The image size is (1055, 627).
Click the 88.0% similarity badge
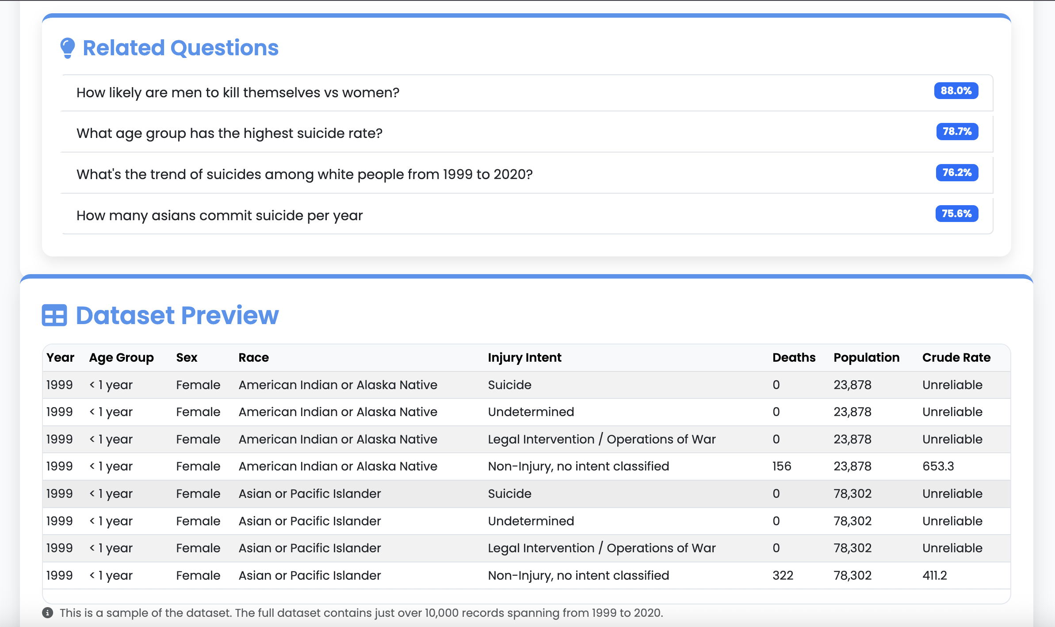click(956, 91)
